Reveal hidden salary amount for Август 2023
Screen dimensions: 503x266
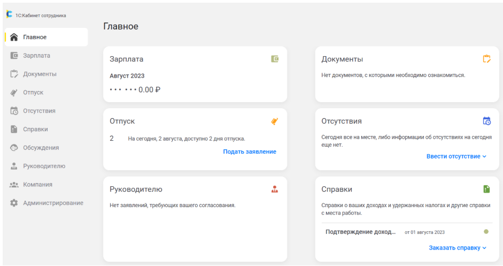point(135,89)
